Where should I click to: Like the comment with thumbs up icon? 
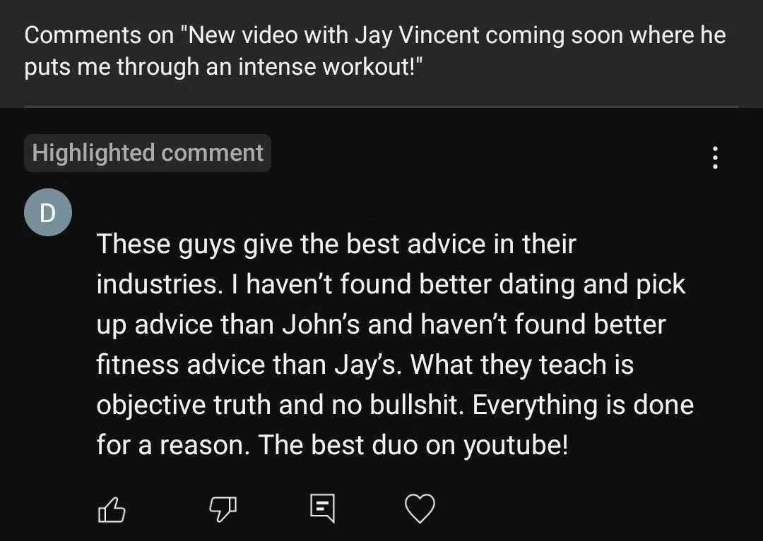coord(112,510)
